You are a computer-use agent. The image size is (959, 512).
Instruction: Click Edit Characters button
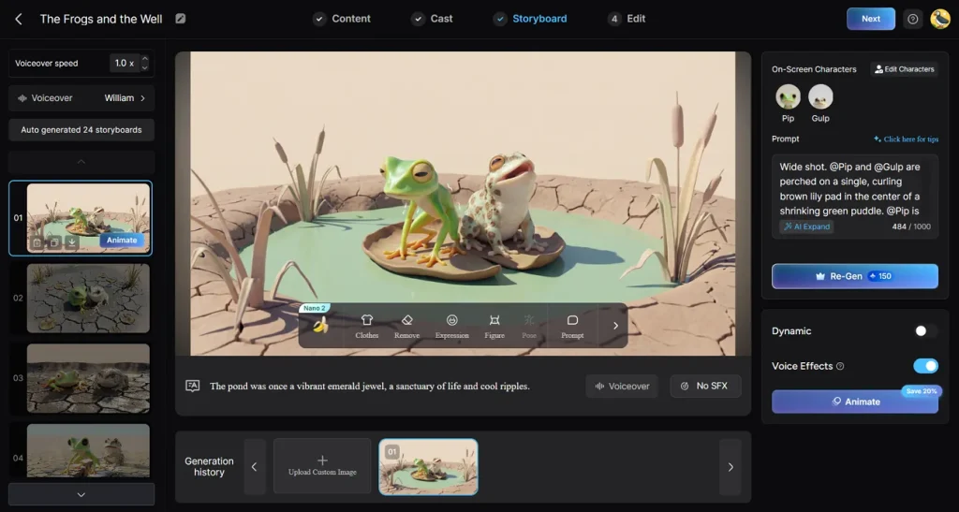[904, 69]
